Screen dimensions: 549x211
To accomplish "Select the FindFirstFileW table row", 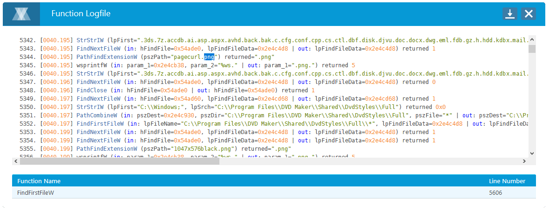I will tap(274, 192).
